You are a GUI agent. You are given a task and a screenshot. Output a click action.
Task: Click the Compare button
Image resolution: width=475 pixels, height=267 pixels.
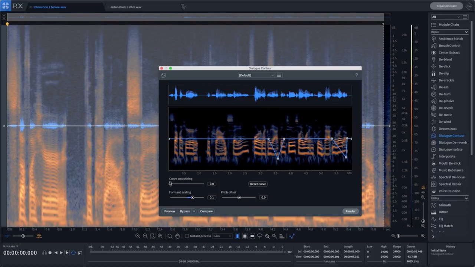tap(206, 211)
